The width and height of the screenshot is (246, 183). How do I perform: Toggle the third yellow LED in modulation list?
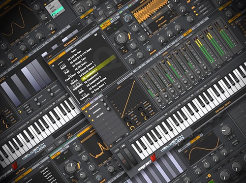pos(92,120)
